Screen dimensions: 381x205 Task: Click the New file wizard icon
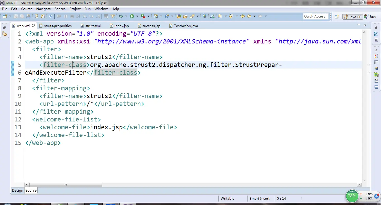tap(5, 16)
